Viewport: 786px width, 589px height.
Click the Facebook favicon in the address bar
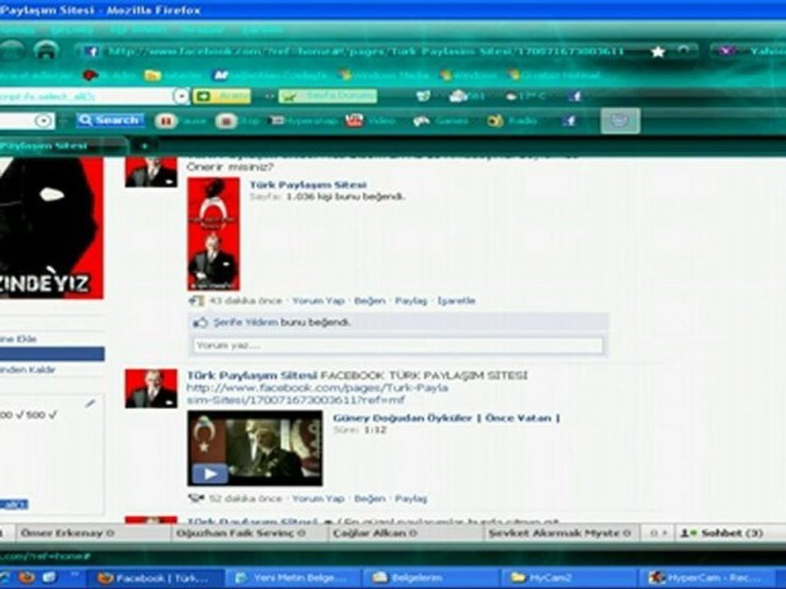click(x=91, y=51)
